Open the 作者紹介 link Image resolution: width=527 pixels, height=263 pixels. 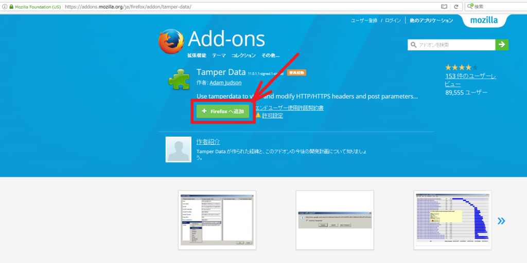point(208,142)
